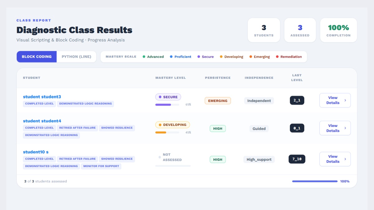This screenshot has height=210, width=374.
Task: Click student3's 65% mastery progress bar
Action: click(x=167, y=105)
